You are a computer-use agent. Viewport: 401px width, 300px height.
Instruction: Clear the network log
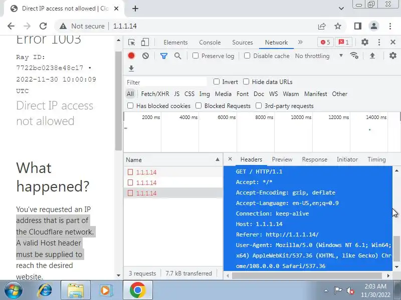pyautogui.click(x=145, y=56)
